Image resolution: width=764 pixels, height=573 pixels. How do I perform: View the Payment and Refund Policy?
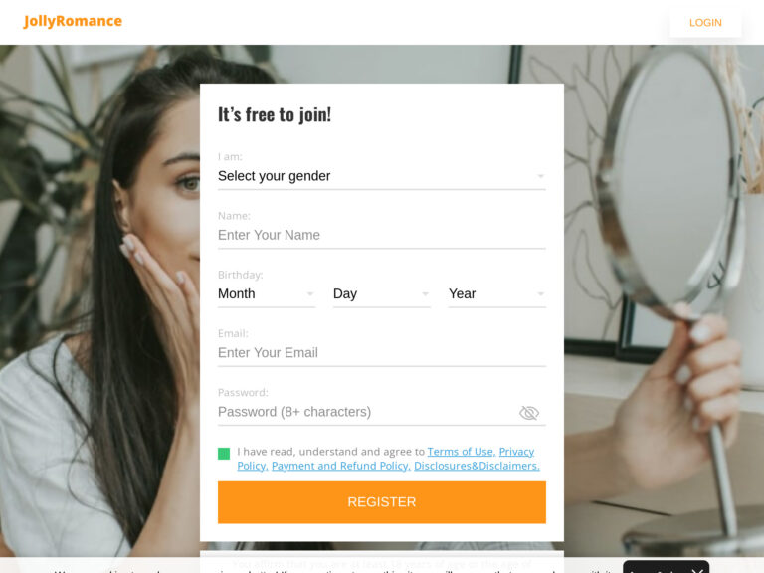point(341,466)
